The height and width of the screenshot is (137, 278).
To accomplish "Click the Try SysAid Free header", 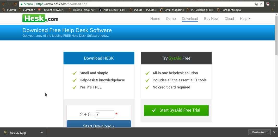I will pyautogui.click(x=176, y=58).
